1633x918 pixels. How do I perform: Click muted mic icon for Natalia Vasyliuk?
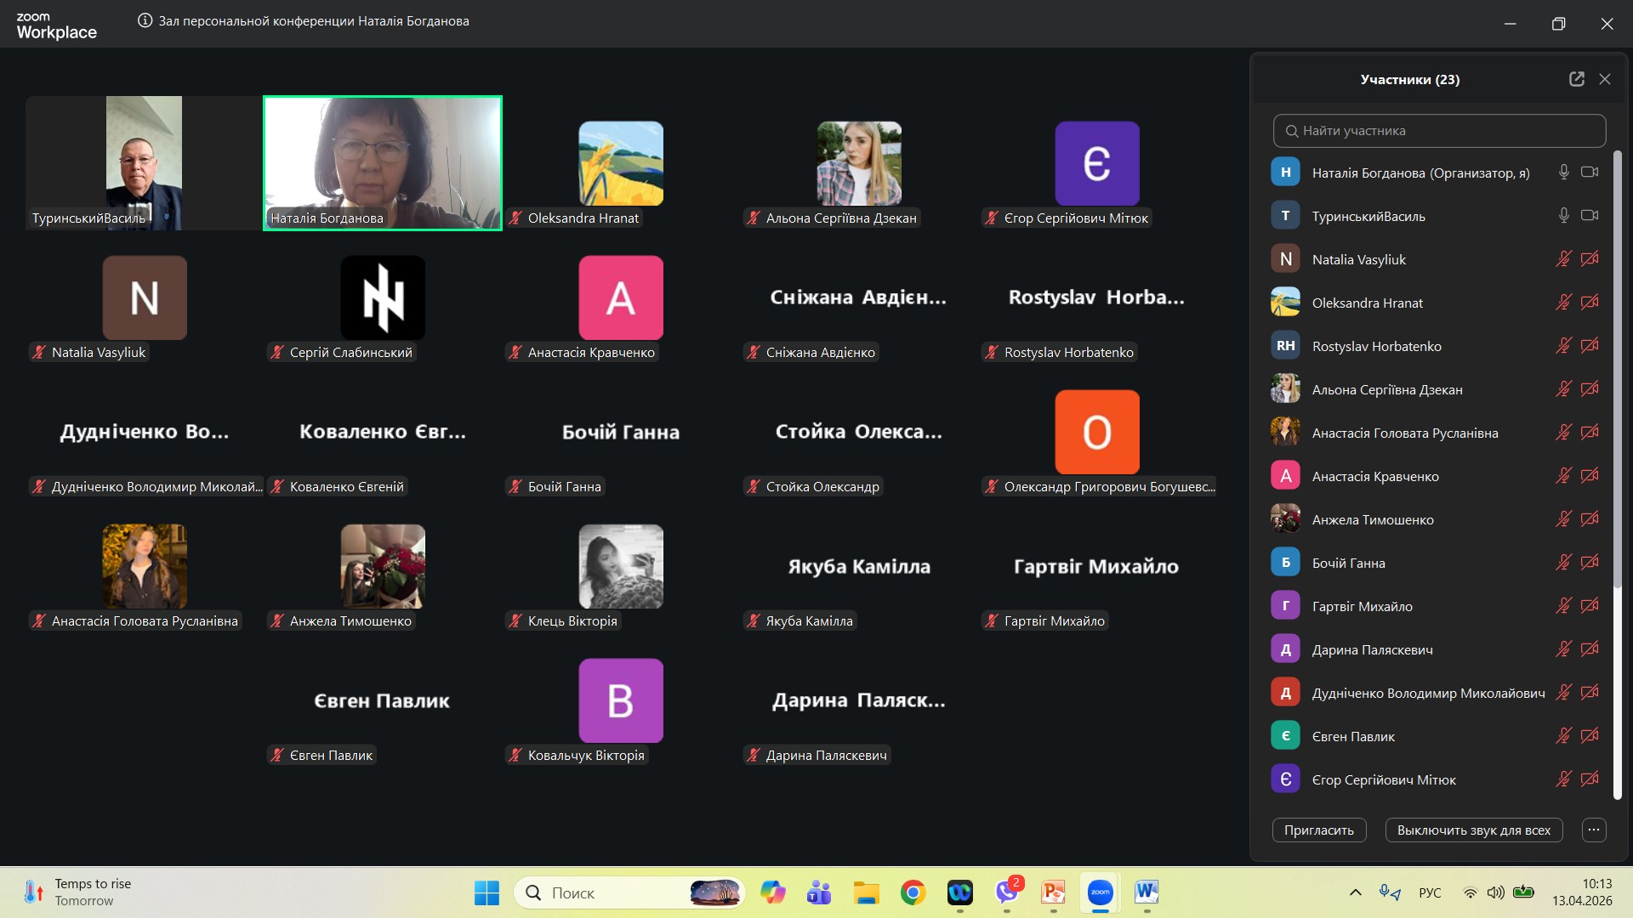pyautogui.click(x=1563, y=259)
